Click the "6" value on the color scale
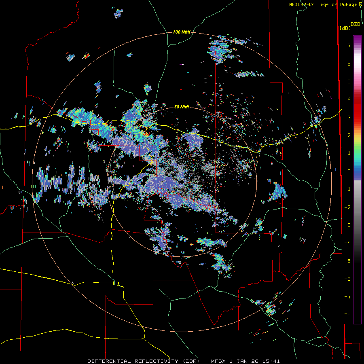This screenshot has width=364, height=364. [349, 63]
